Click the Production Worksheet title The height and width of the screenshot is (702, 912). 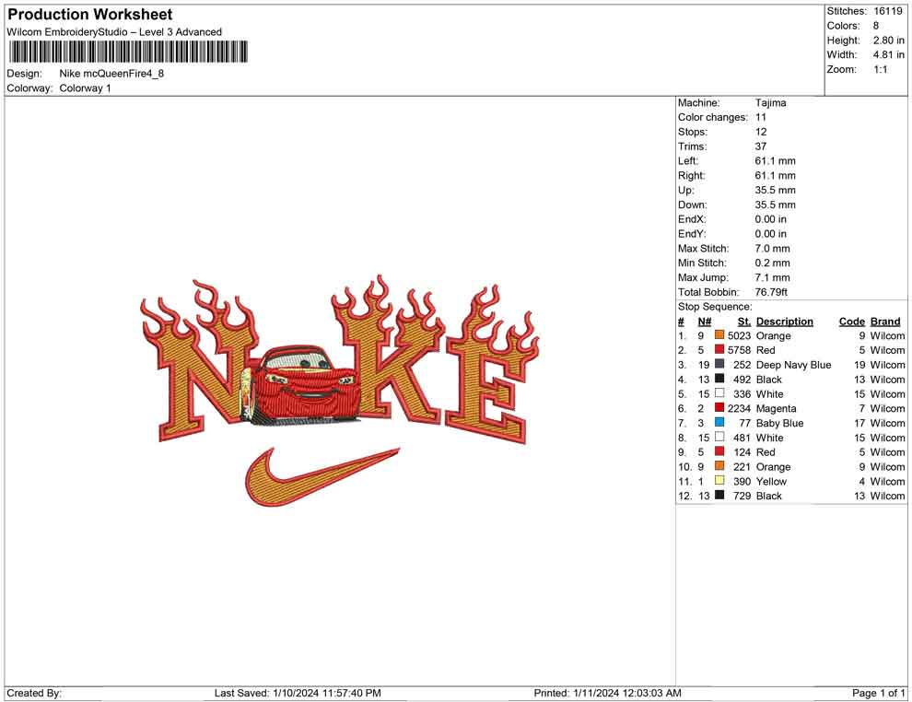[89, 15]
